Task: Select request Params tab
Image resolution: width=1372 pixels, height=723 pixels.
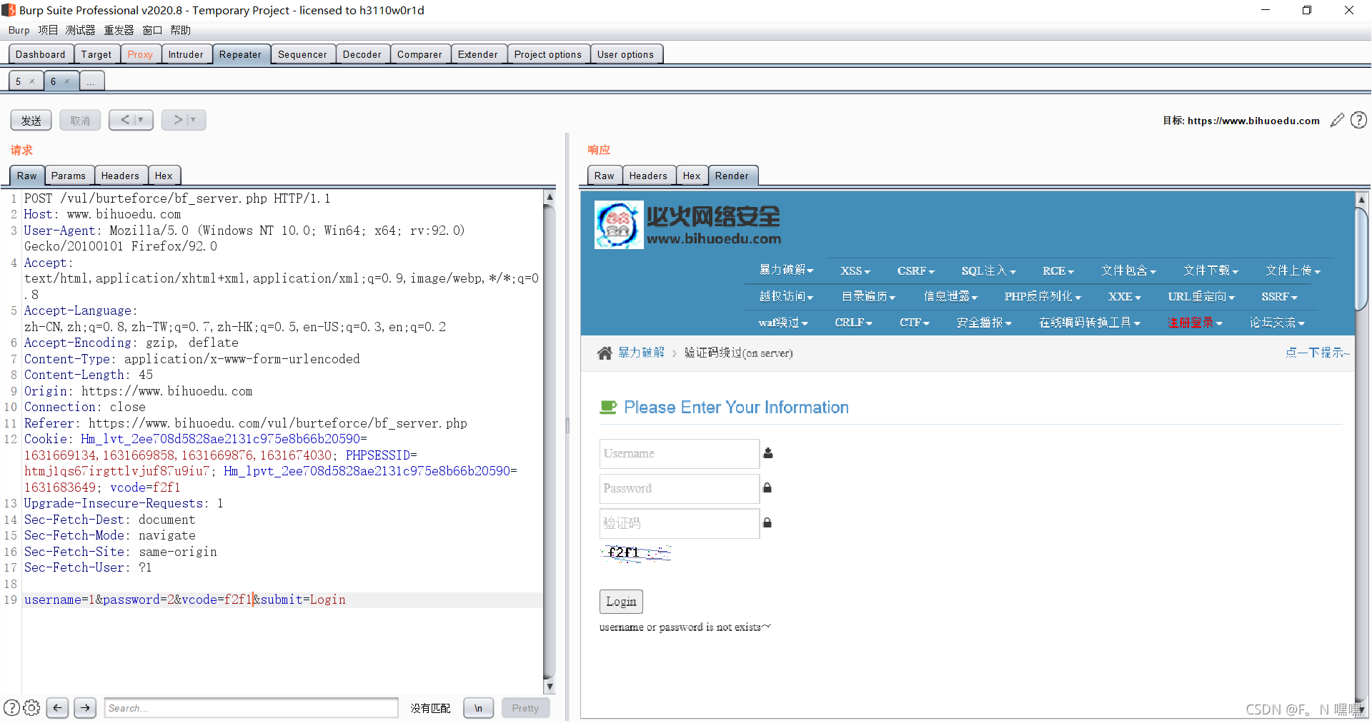Action: point(69,176)
